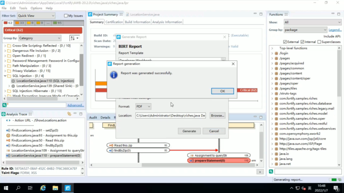The image size is (344, 193).
Task: Open the Advanced... search link
Action: pyautogui.click(x=76, y=105)
